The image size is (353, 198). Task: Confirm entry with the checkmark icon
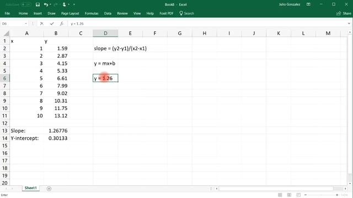(52, 24)
